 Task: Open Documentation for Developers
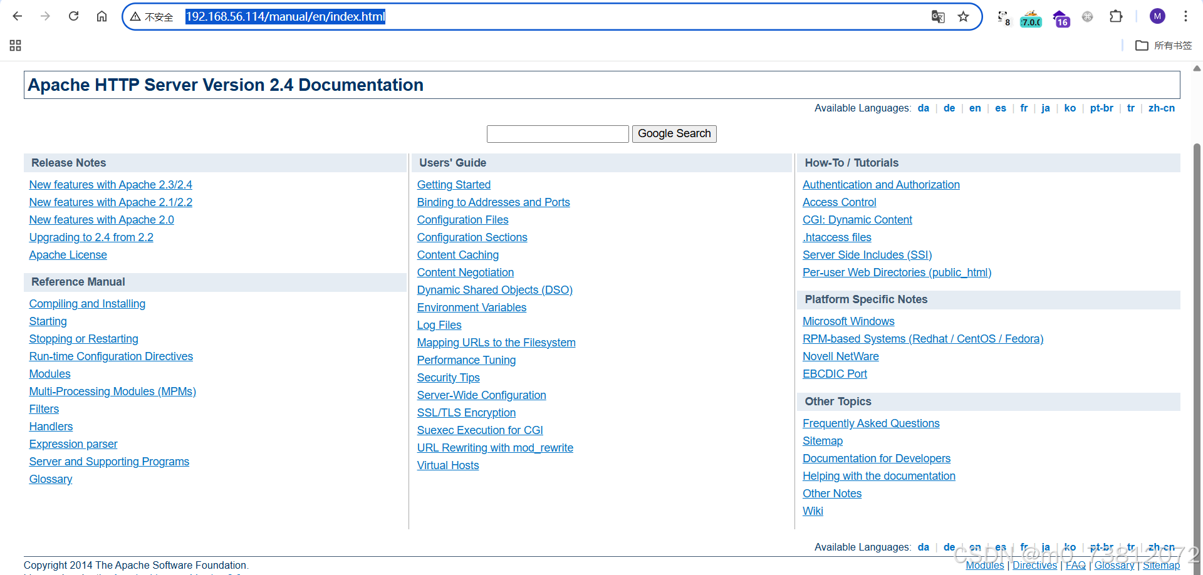pyautogui.click(x=877, y=458)
